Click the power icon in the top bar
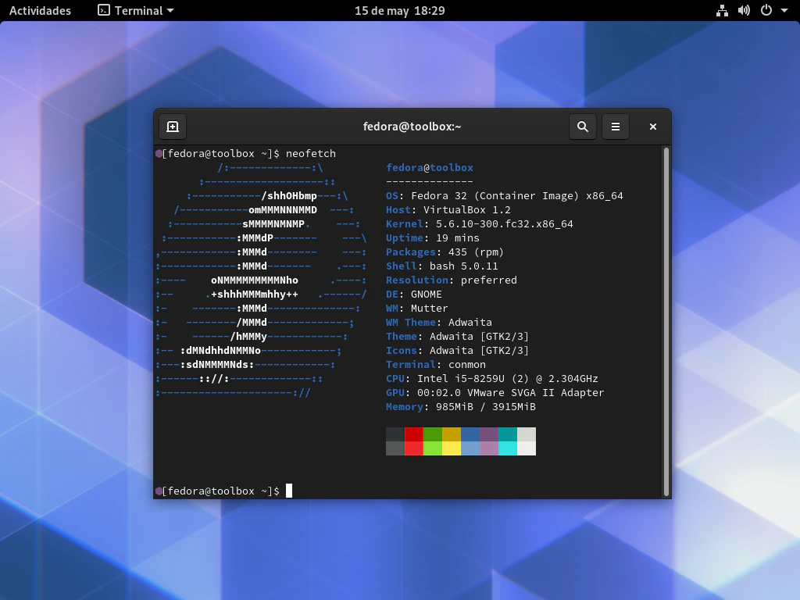 coord(766,11)
